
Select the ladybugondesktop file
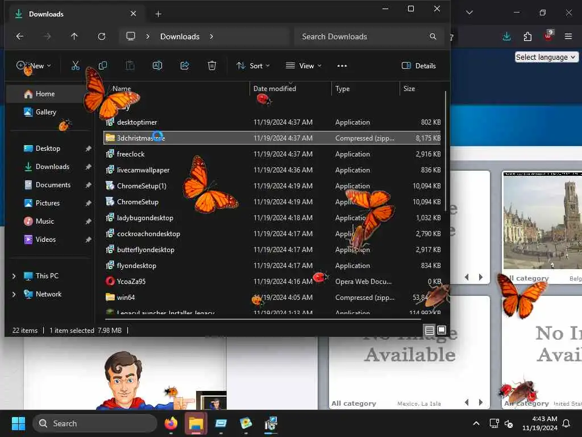pos(272,218)
